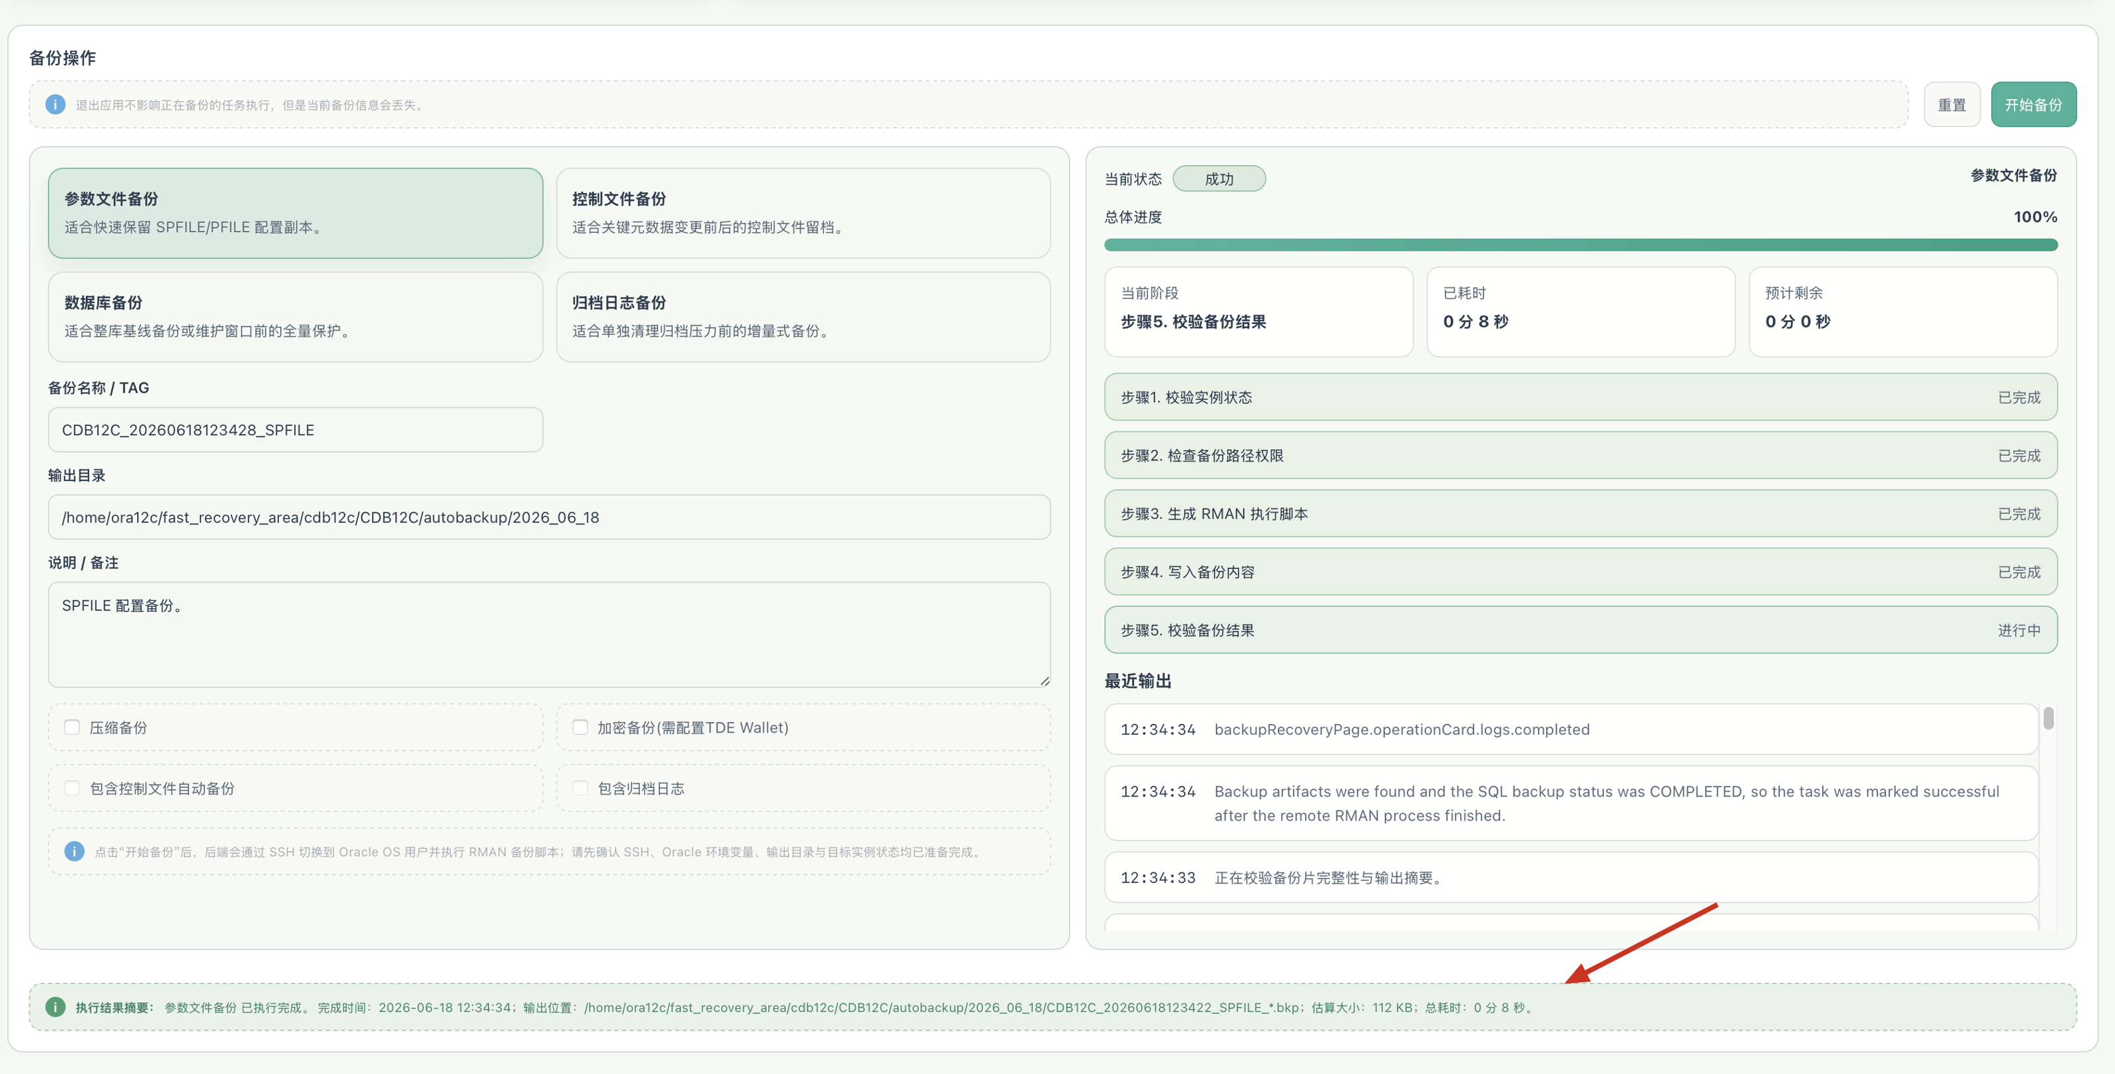2115x1074 pixels.
Task: Click inside the 说明 备注 textarea
Action: tap(549, 635)
